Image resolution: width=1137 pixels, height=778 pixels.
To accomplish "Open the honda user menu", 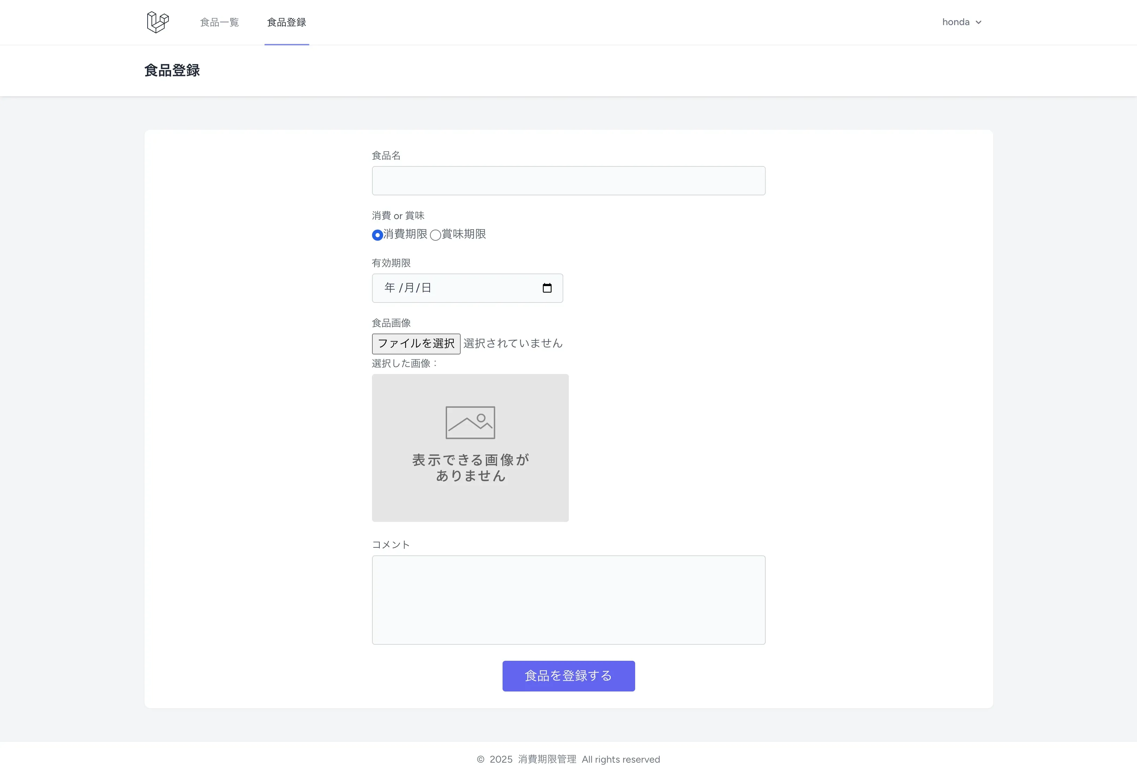I will (x=956, y=22).
